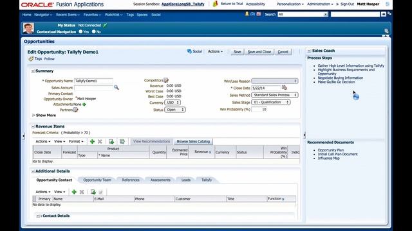Image resolution: width=412 pixels, height=231 pixels.
Task: Click the edit icon in Opportunity Contact toolbar
Action: point(100,192)
